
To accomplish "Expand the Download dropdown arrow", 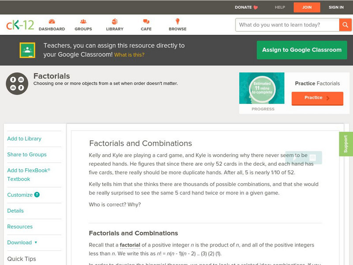I will 36,242.
